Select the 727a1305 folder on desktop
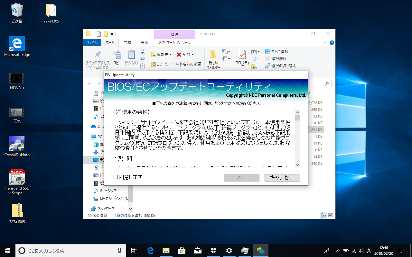Image resolution: width=412 pixels, height=257 pixels. coord(51,13)
